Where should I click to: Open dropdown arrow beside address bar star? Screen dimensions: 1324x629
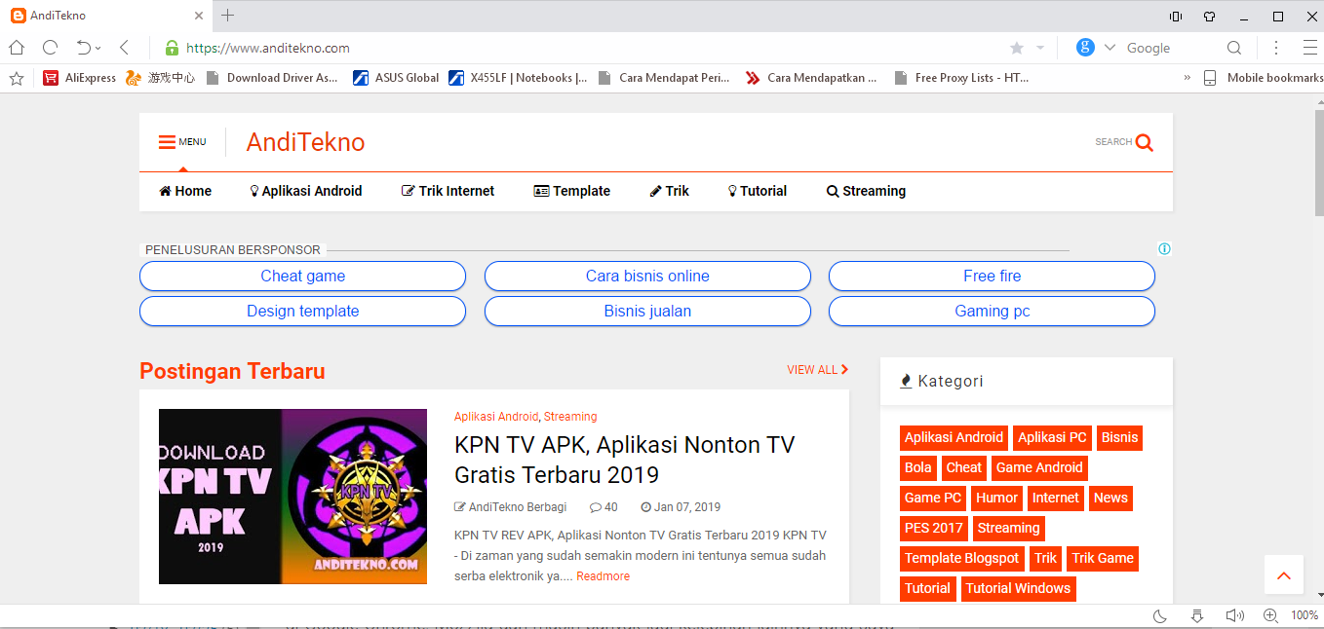click(x=1040, y=48)
